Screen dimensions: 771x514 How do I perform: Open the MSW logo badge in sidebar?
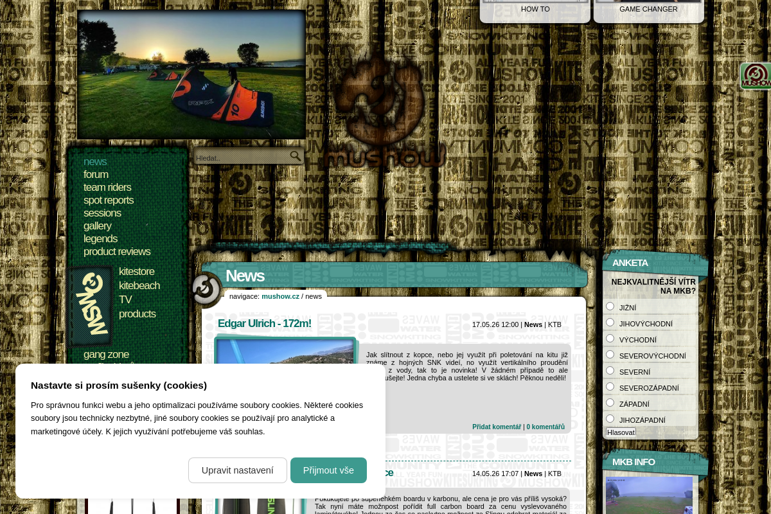pyautogui.click(x=91, y=306)
